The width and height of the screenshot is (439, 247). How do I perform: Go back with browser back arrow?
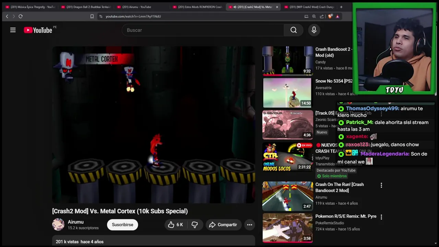pyautogui.click(x=7, y=16)
